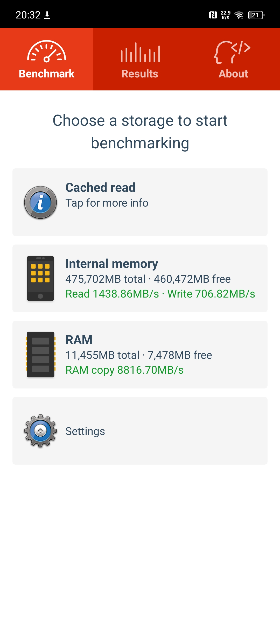This screenshot has height=633, width=280.
Task: Tap the NFC status bar icon
Action: pyautogui.click(x=213, y=15)
